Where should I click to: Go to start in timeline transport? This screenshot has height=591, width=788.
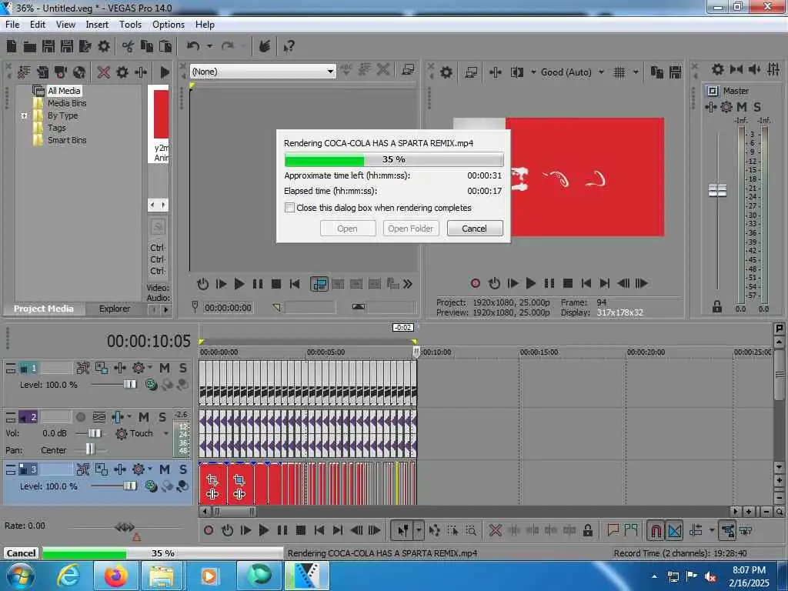click(x=319, y=530)
